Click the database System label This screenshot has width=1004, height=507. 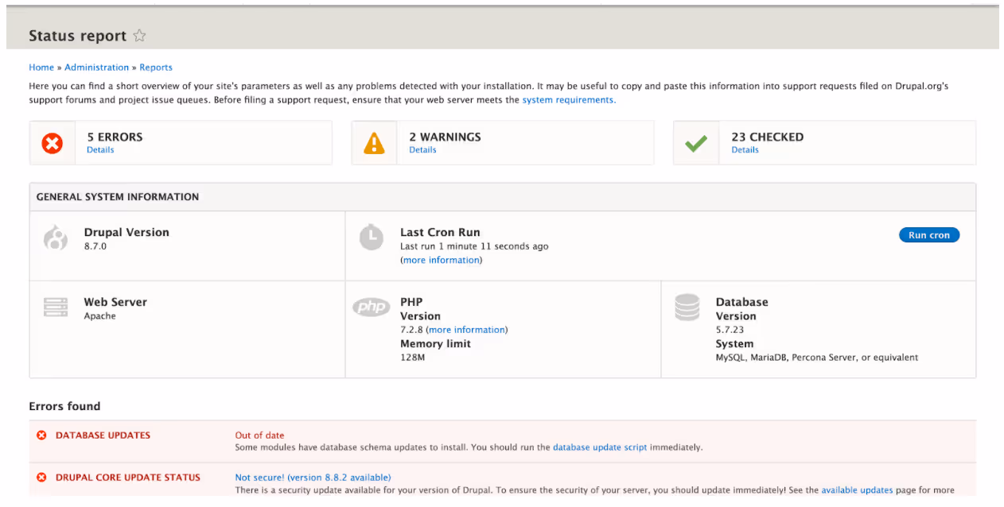734,344
